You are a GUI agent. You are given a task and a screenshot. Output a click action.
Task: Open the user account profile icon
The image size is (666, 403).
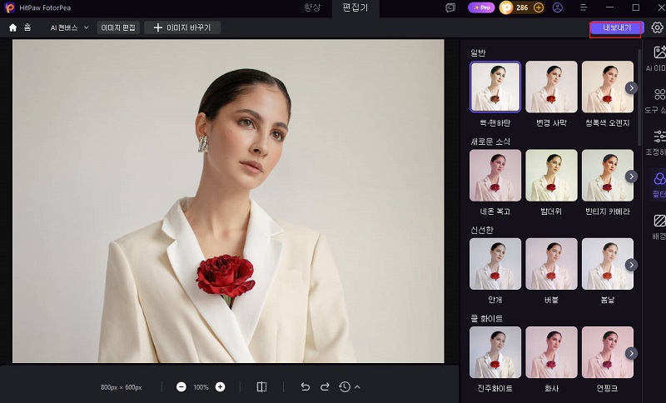coord(557,7)
